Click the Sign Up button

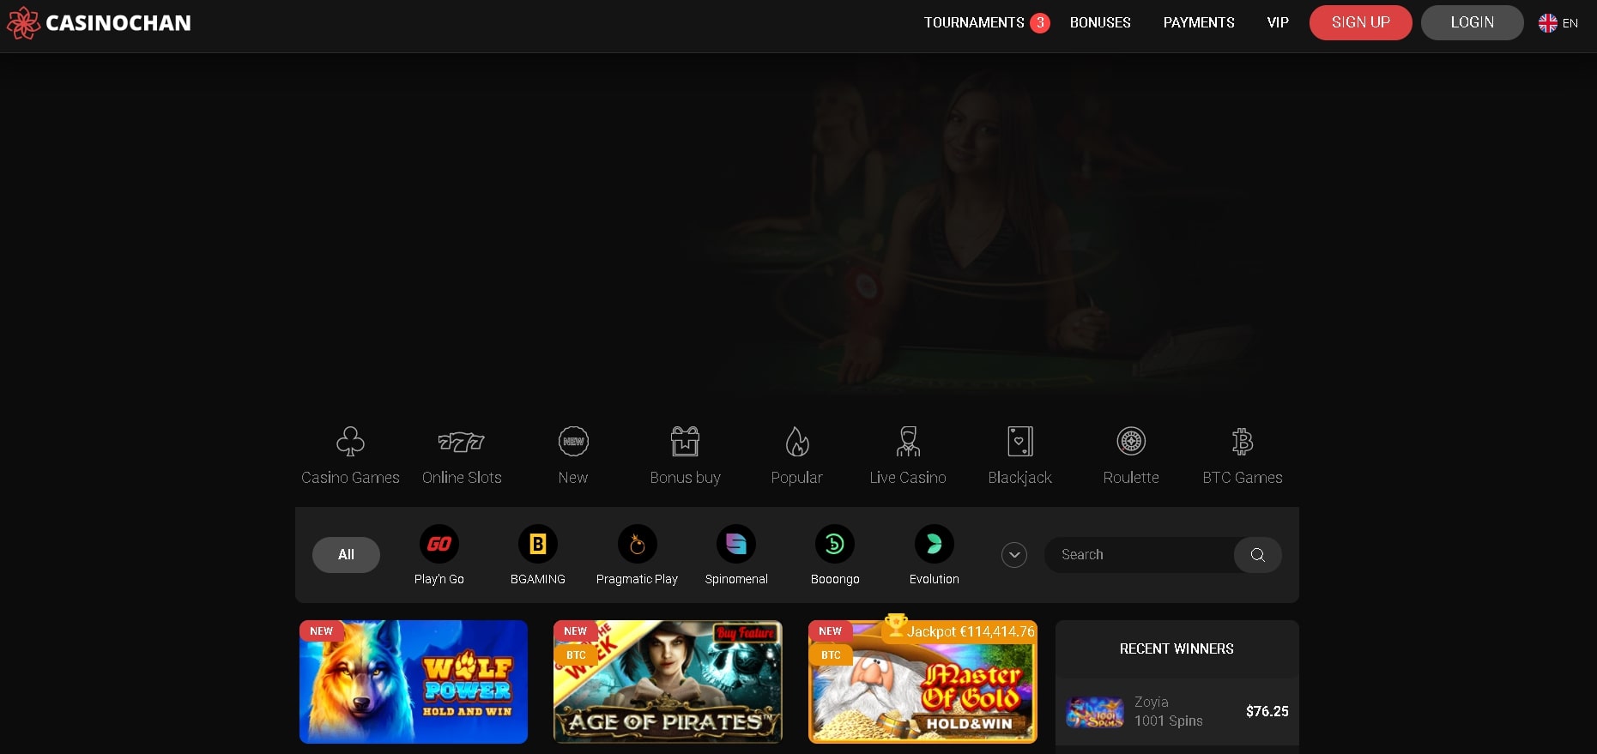click(x=1361, y=22)
